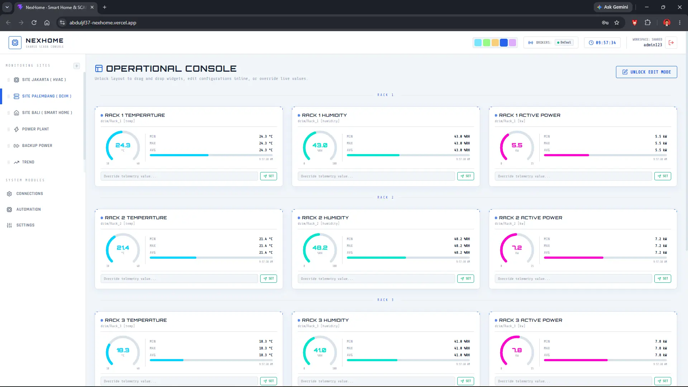Click the Chrome three-dot menu

[x=680, y=23]
